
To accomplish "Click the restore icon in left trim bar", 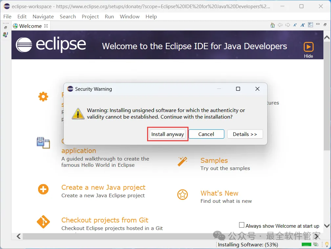I will click(x=6, y=28).
